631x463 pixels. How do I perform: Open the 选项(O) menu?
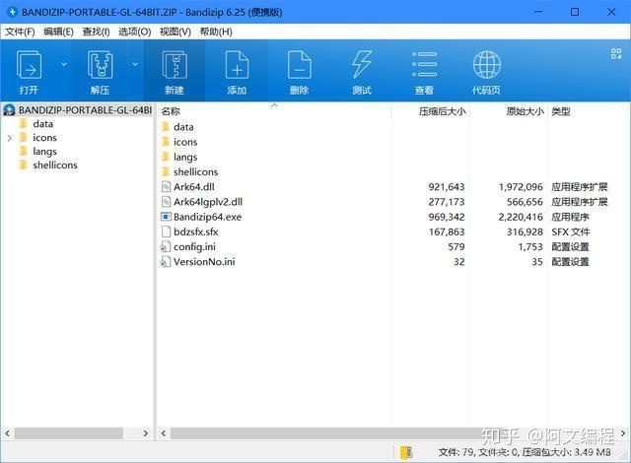[x=134, y=32]
